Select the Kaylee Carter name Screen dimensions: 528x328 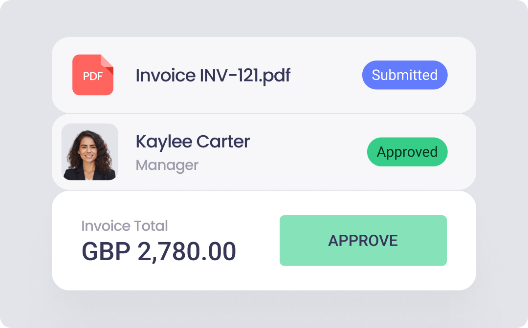coord(193,142)
